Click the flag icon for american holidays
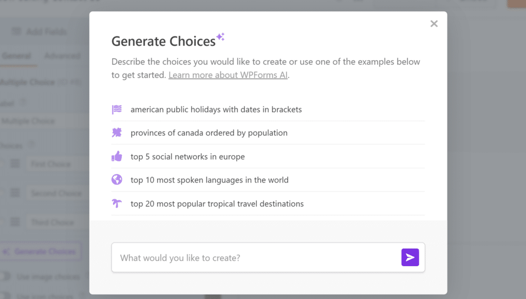Image resolution: width=526 pixels, height=299 pixels. [x=117, y=109]
